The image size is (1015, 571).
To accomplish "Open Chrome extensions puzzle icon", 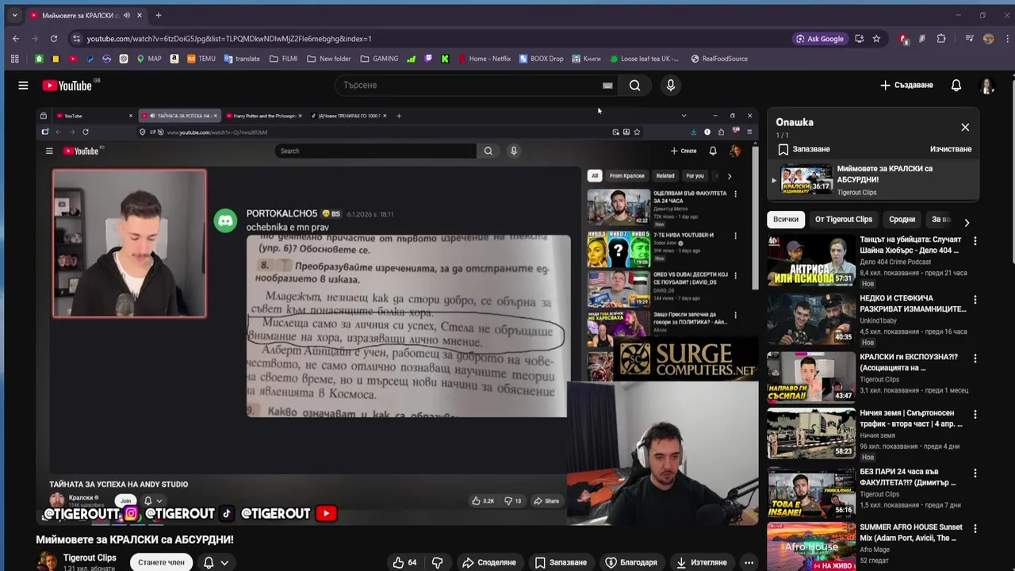I will point(941,38).
